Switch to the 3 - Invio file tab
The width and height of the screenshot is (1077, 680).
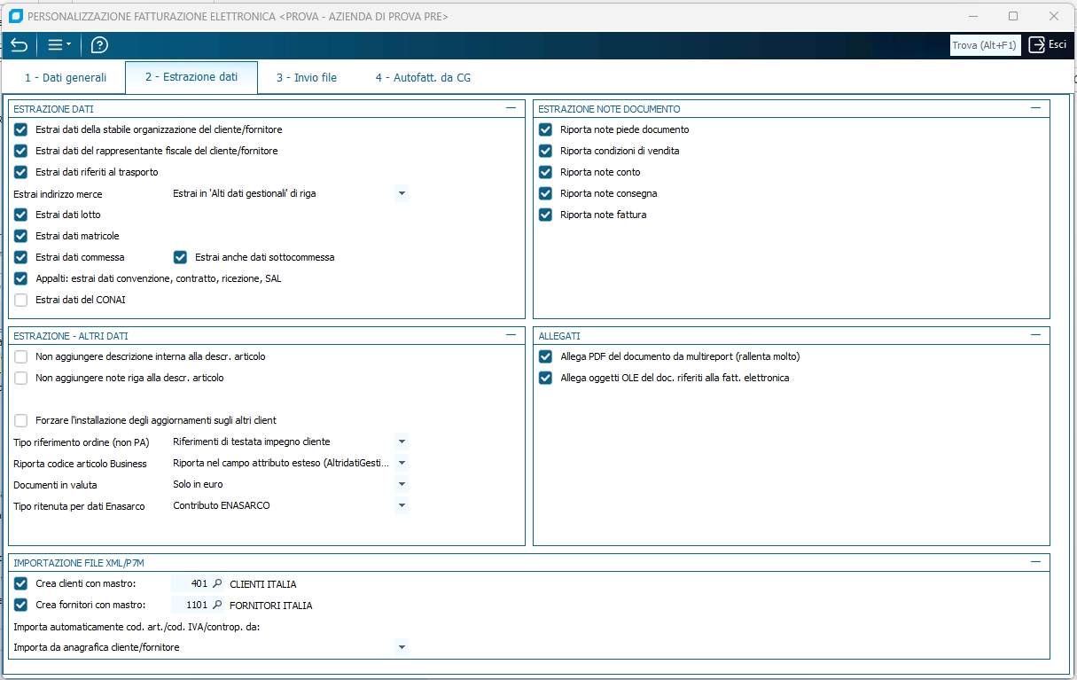pos(306,78)
